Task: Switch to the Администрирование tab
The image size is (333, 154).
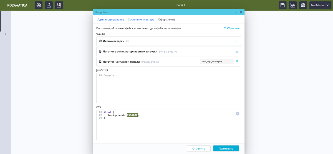Action: 111,20
